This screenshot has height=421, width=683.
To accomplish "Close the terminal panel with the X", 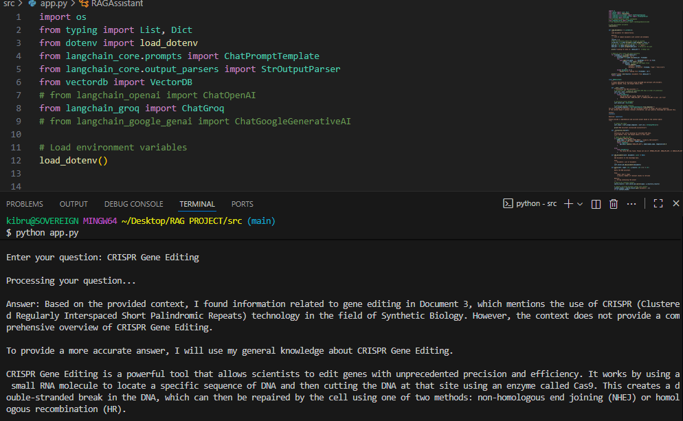I will coord(675,203).
